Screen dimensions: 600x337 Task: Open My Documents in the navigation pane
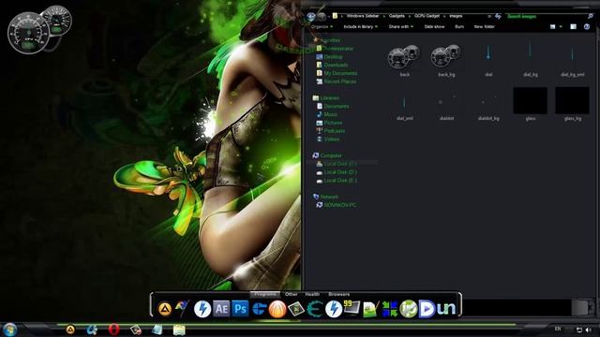(337, 73)
